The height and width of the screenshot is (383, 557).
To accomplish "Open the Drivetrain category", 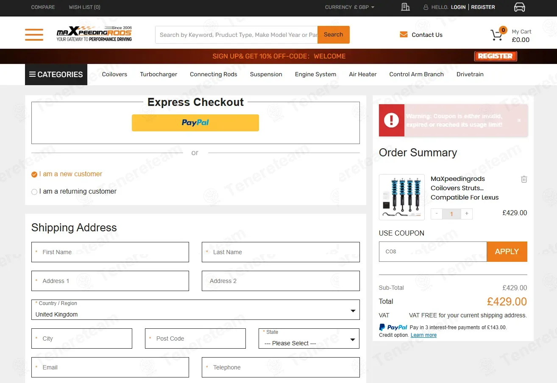I will point(470,74).
